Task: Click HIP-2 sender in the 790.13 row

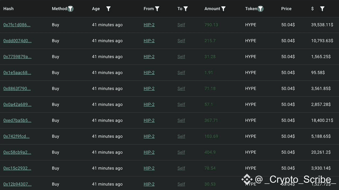Action: (x=149, y=25)
